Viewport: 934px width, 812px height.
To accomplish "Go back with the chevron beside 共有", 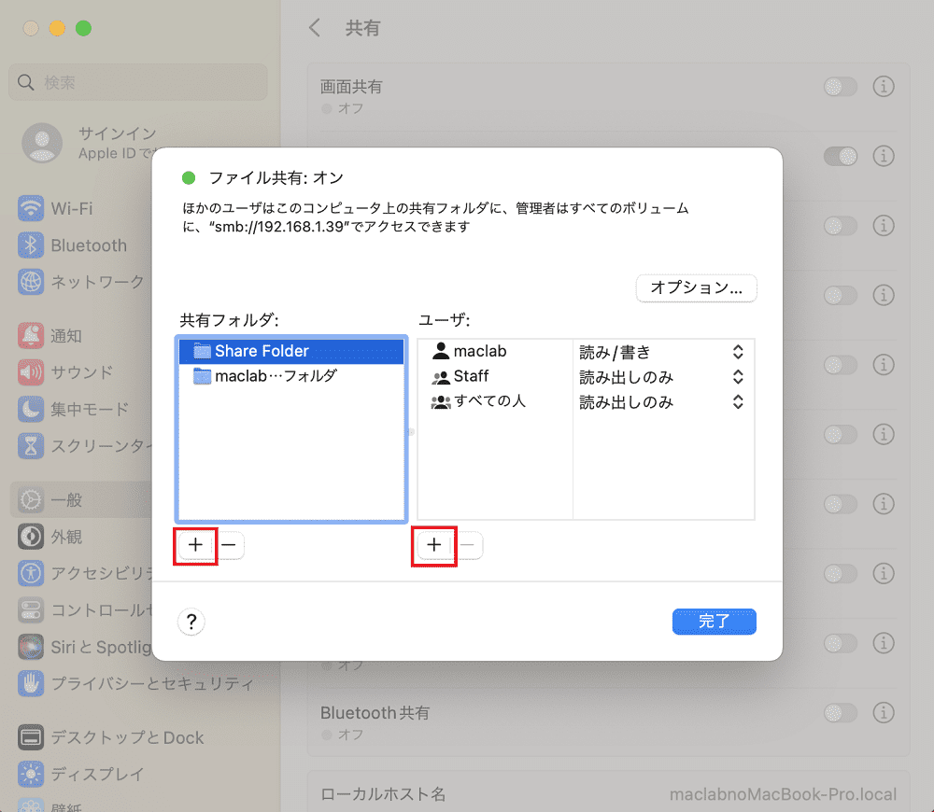I will [315, 27].
